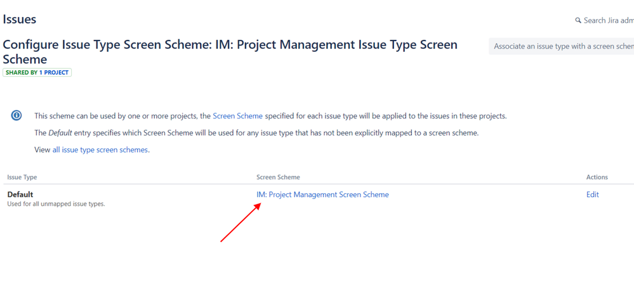634x285 pixels.
Task: Click the Issue Type column header
Action: click(22, 177)
